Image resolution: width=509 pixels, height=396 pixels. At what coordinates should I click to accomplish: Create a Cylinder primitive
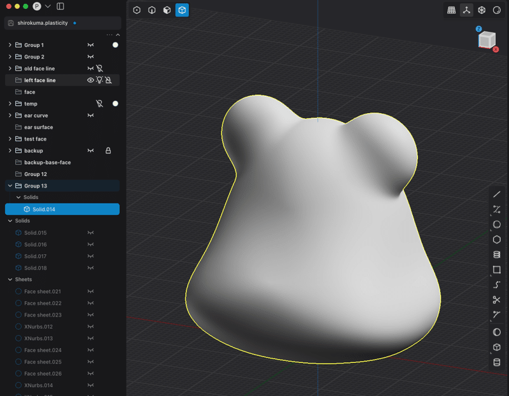(496, 362)
